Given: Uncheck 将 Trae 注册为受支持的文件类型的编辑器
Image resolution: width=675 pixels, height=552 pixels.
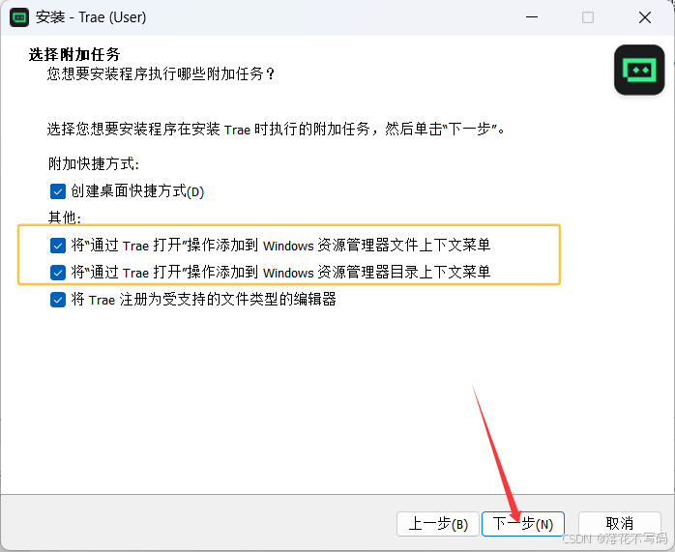Looking at the screenshot, I should click(x=58, y=300).
